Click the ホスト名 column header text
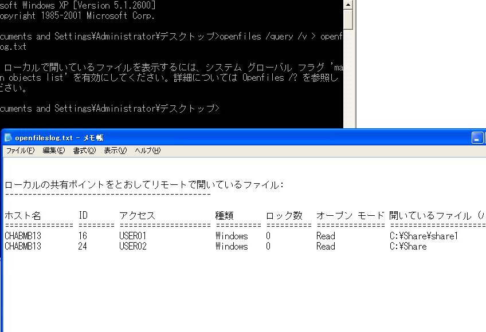486x332 pixels. [x=23, y=216]
